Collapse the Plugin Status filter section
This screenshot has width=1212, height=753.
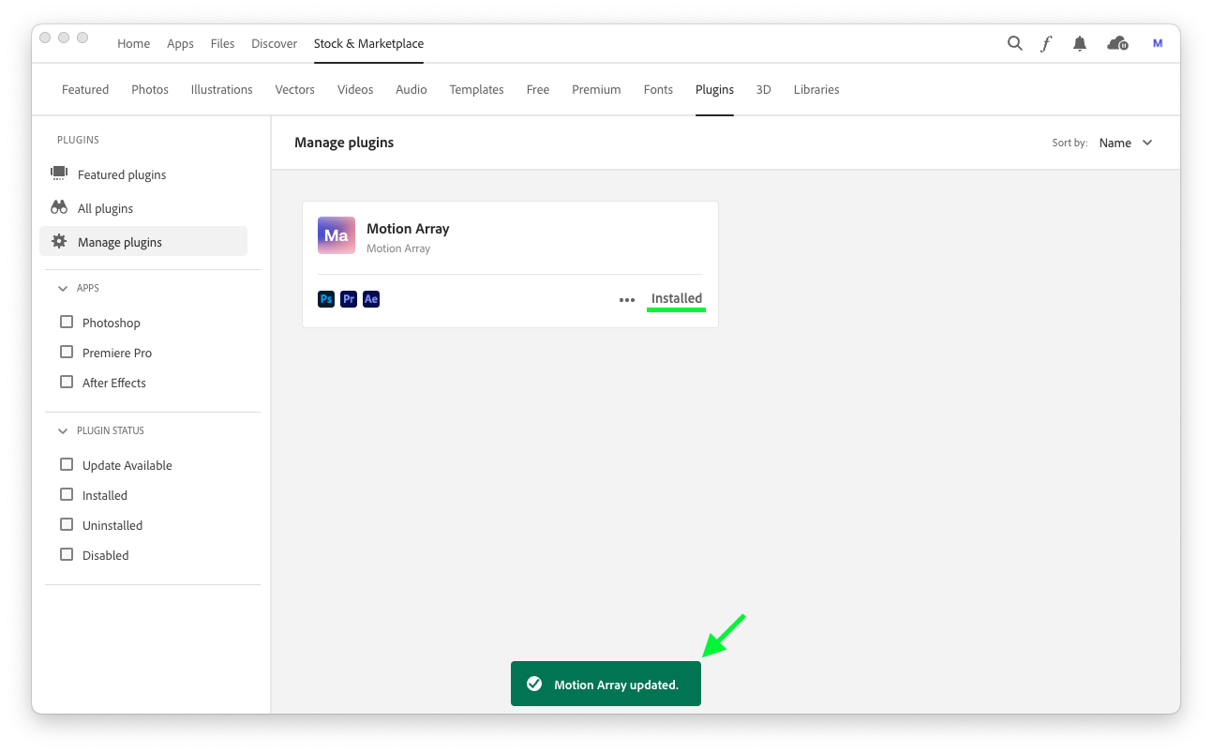tap(63, 431)
